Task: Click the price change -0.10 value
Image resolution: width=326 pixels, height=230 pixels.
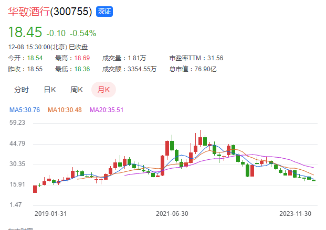Action: (x=56, y=33)
